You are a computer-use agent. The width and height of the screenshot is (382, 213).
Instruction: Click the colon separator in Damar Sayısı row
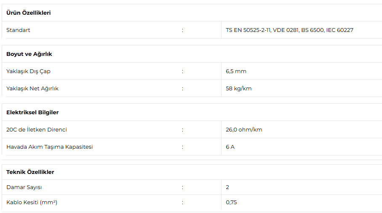tap(182, 187)
